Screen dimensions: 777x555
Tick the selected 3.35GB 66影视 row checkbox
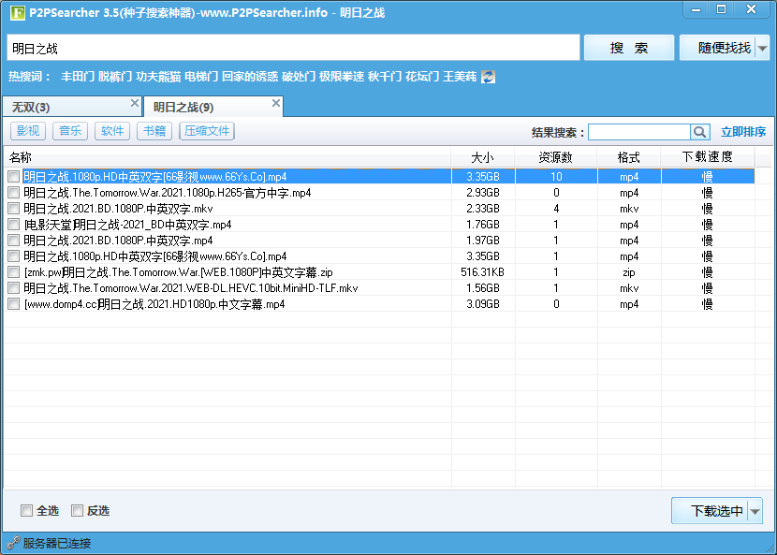(14, 176)
